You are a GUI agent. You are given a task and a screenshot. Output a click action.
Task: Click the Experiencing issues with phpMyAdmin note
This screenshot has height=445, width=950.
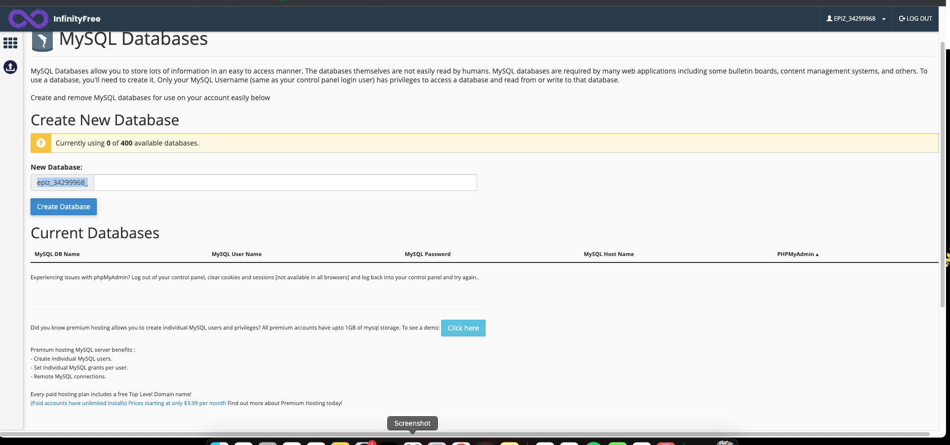(x=255, y=277)
